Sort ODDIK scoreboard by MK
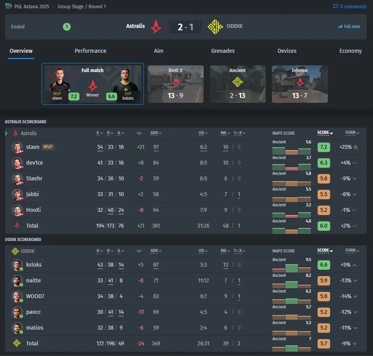This screenshot has width=373, height=356. [225, 251]
